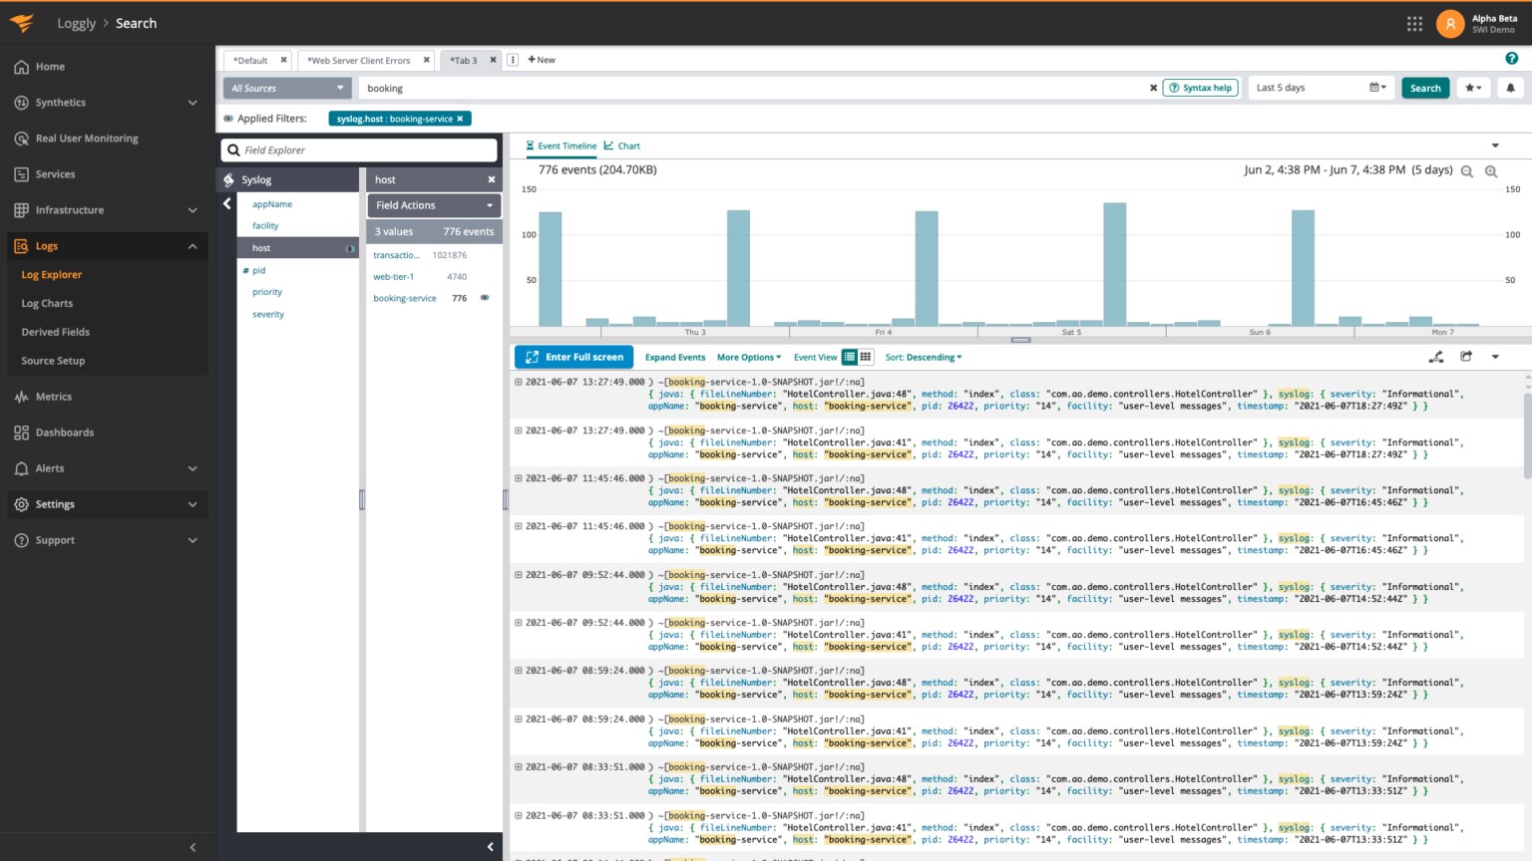Open the app grid in the top bar

pyautogui.click(x=1414, y=23)
